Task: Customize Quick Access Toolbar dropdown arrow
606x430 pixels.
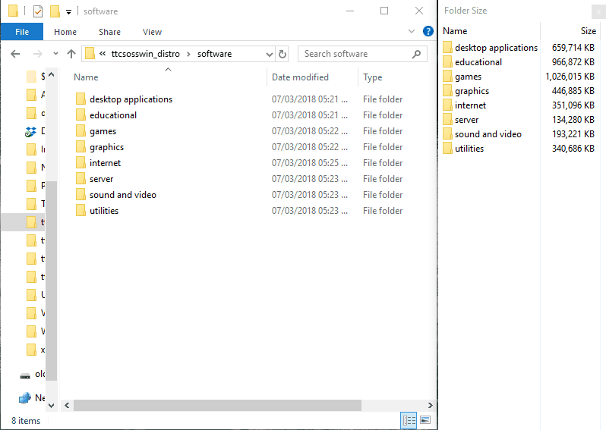Action: [68, 11]
